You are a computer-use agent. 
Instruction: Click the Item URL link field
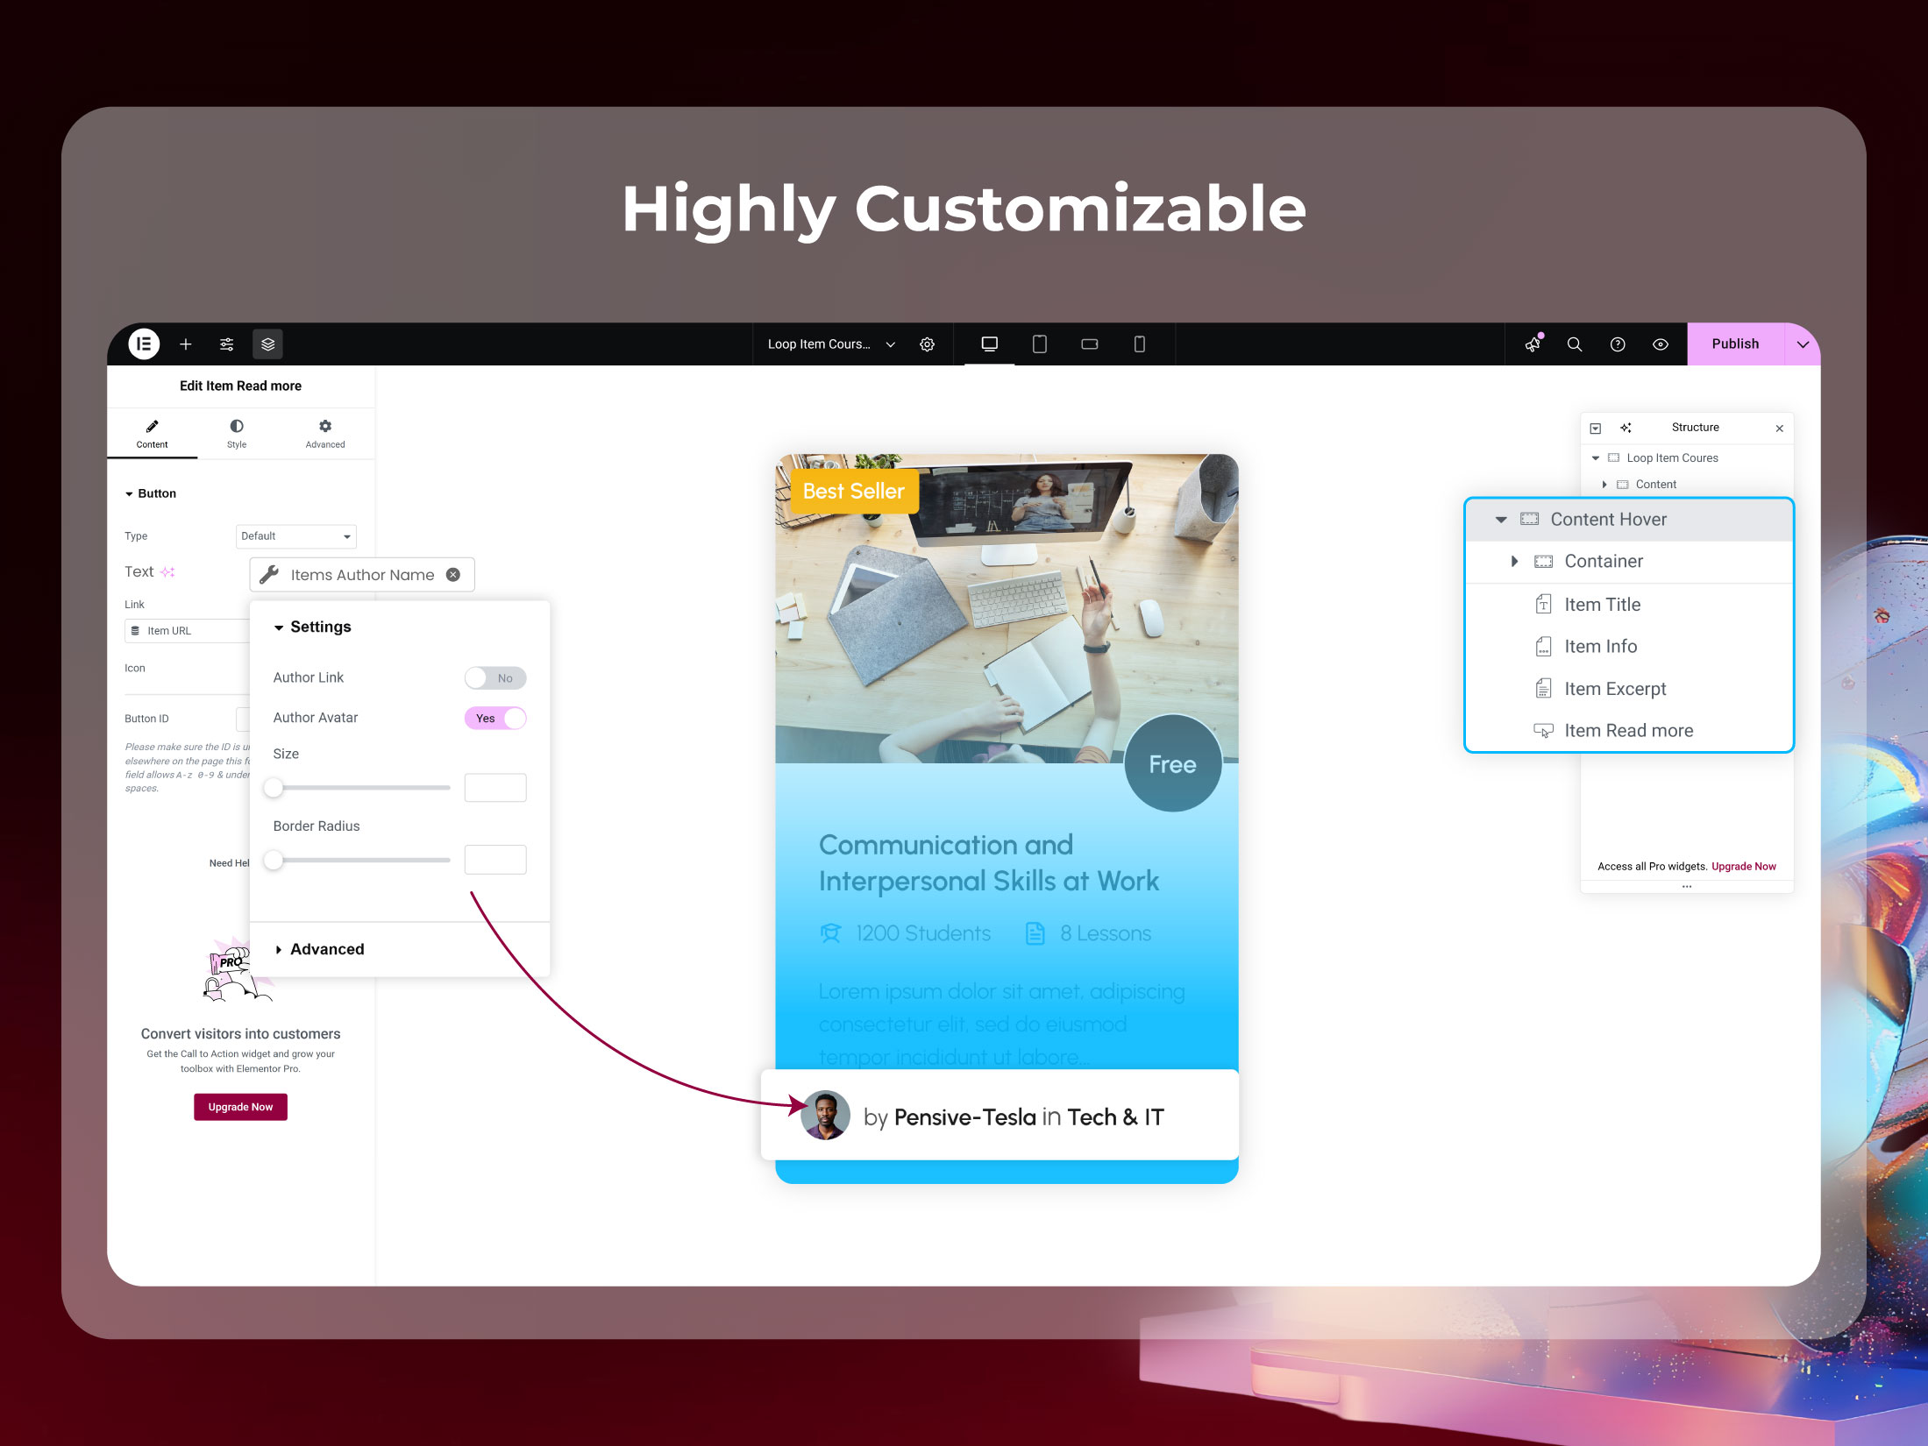pyautogui.click(x=188, y=631)
